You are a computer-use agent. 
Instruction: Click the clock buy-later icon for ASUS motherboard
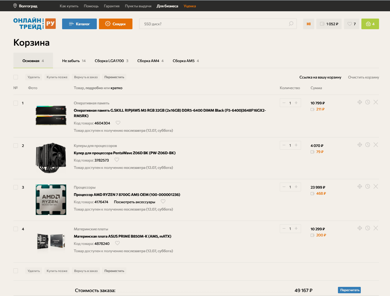click(x=368, y=228)
